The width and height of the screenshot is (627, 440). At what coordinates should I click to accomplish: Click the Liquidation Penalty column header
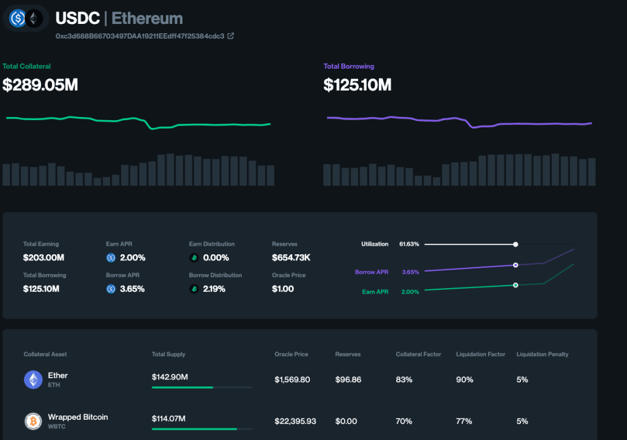pyautogui.click(x=543, y=354)
